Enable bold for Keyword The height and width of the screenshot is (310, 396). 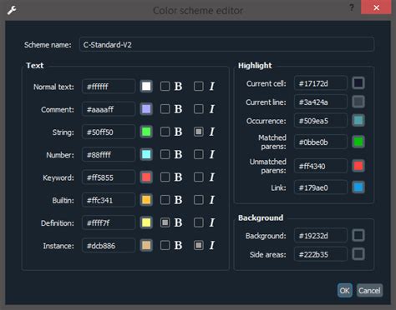[x=165, y=177]
